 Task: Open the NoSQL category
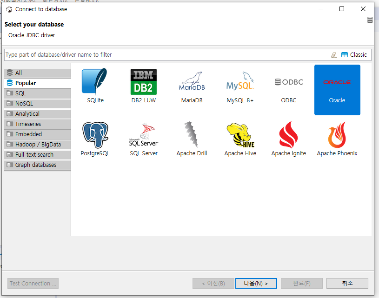[38, 104]
